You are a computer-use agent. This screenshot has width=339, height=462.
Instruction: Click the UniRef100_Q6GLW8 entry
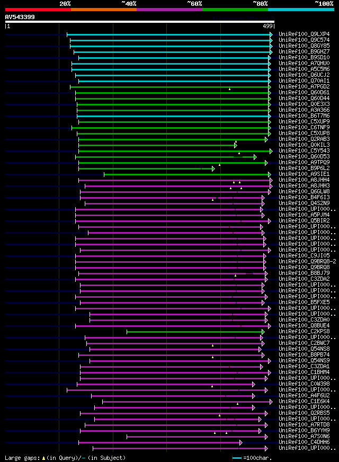click(304, 191)
